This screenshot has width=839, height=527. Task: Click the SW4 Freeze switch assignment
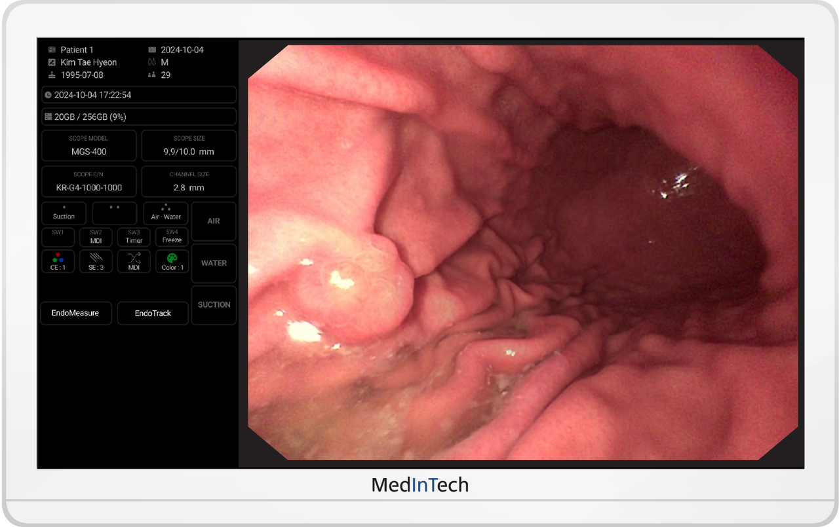pyautogui.click(x=172, y=236)
